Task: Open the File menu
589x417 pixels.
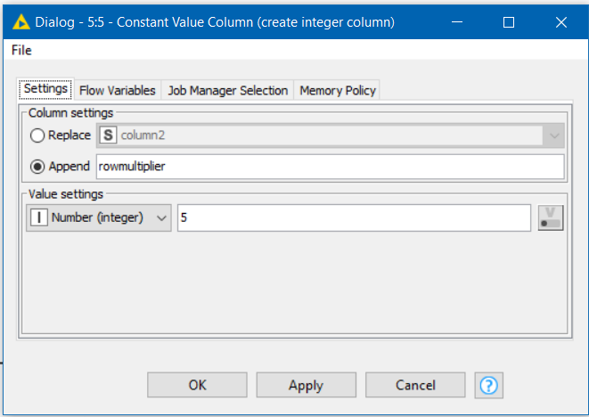Action: coord(21,50)
